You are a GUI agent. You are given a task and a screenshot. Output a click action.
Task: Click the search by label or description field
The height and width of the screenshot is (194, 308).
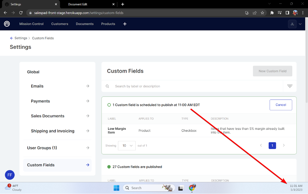[x=195, y=86]
